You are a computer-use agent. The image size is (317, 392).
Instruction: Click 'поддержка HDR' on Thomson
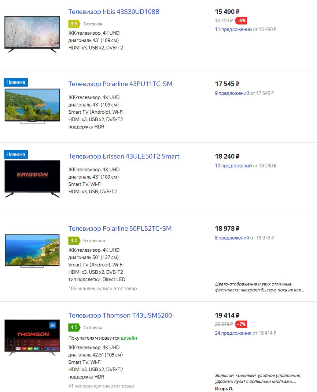[x=86, y=377]
